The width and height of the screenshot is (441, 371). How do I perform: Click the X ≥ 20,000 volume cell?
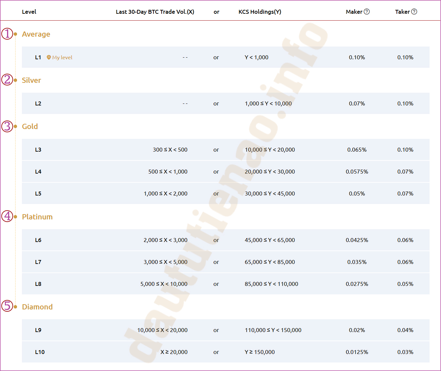(174, 352)
